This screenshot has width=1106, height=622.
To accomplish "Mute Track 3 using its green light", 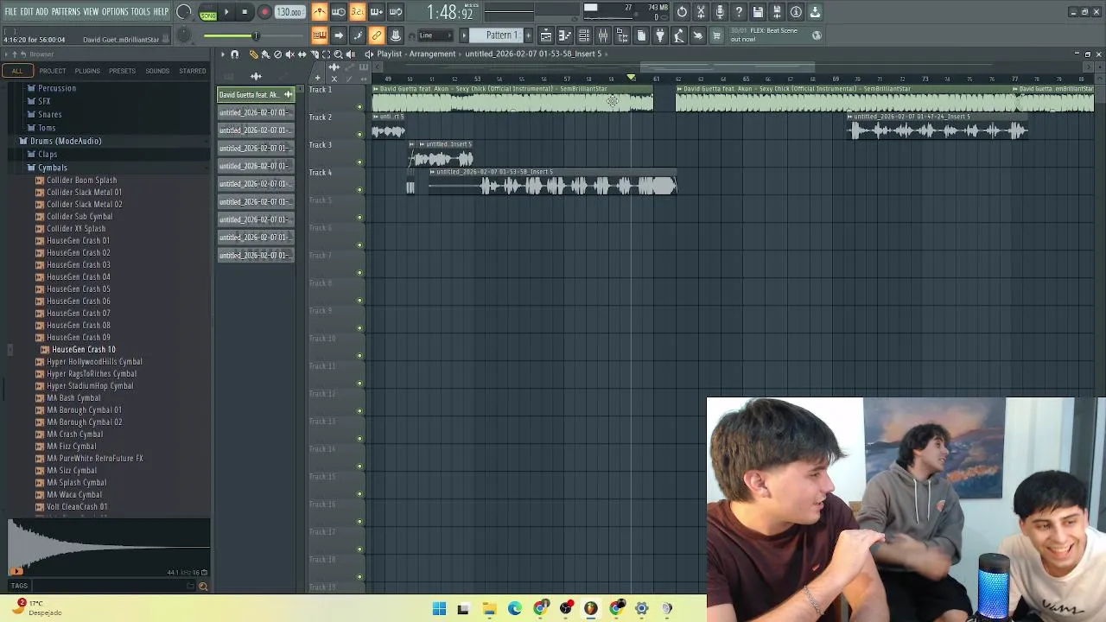I will coord(359,162).
